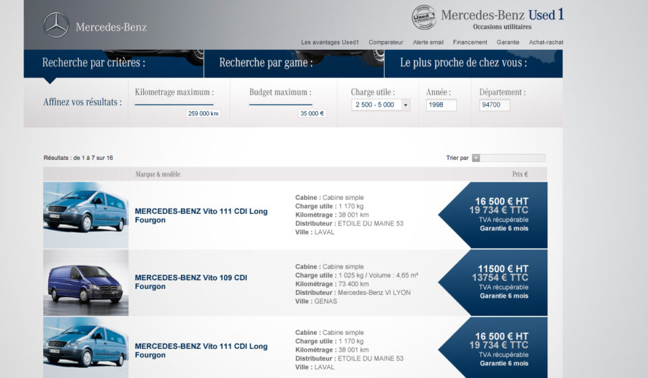The image size is (648, 378).
Task: Switch to Recherche par game tab
Action: click(x=294, y=63)
